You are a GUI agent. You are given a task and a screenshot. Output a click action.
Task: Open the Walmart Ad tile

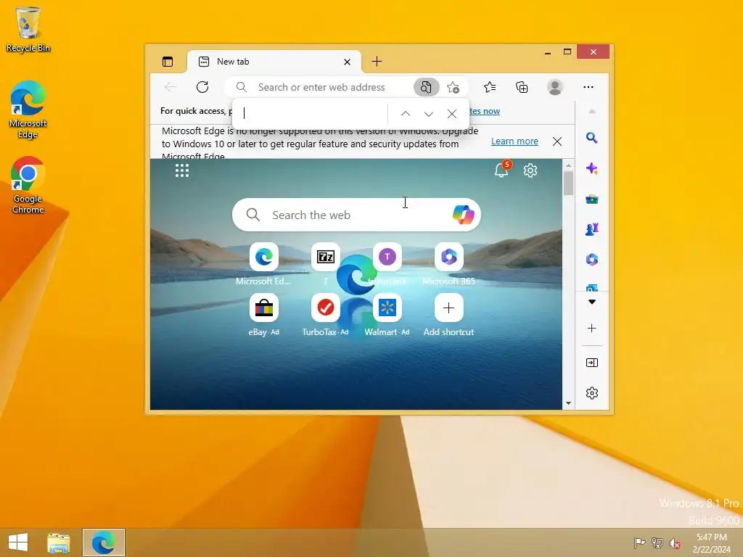point(387,308)
